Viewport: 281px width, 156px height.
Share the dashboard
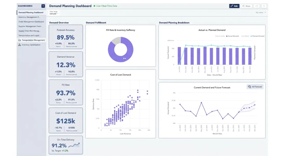point(246,6)
